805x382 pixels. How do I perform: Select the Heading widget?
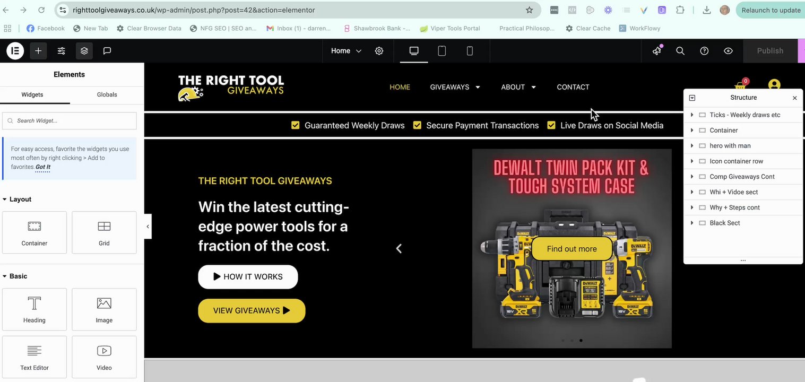[34, 309]
